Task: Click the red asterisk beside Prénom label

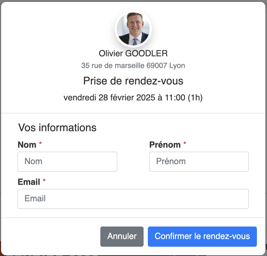Action: coord(185,143)
